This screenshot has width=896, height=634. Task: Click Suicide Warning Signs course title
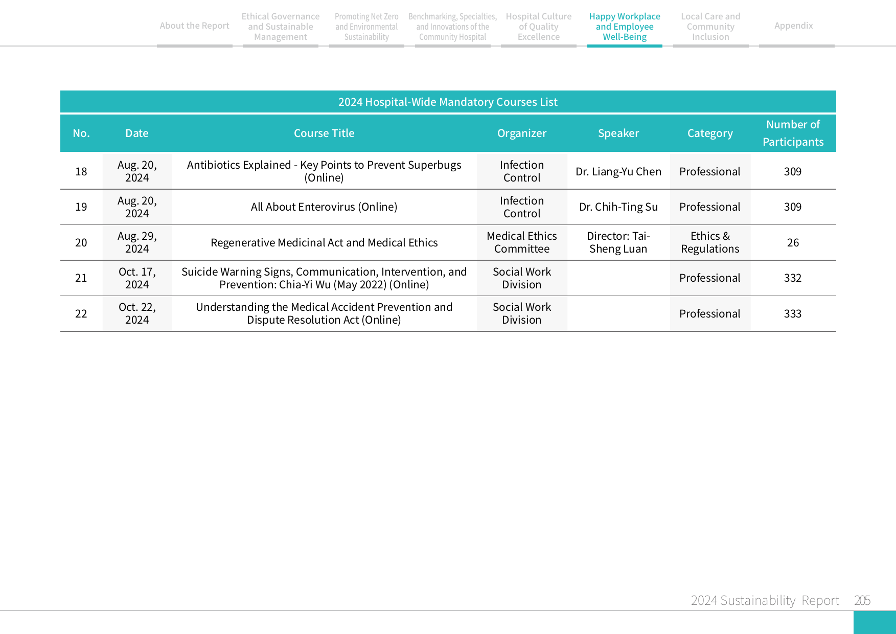click(324, 278)
